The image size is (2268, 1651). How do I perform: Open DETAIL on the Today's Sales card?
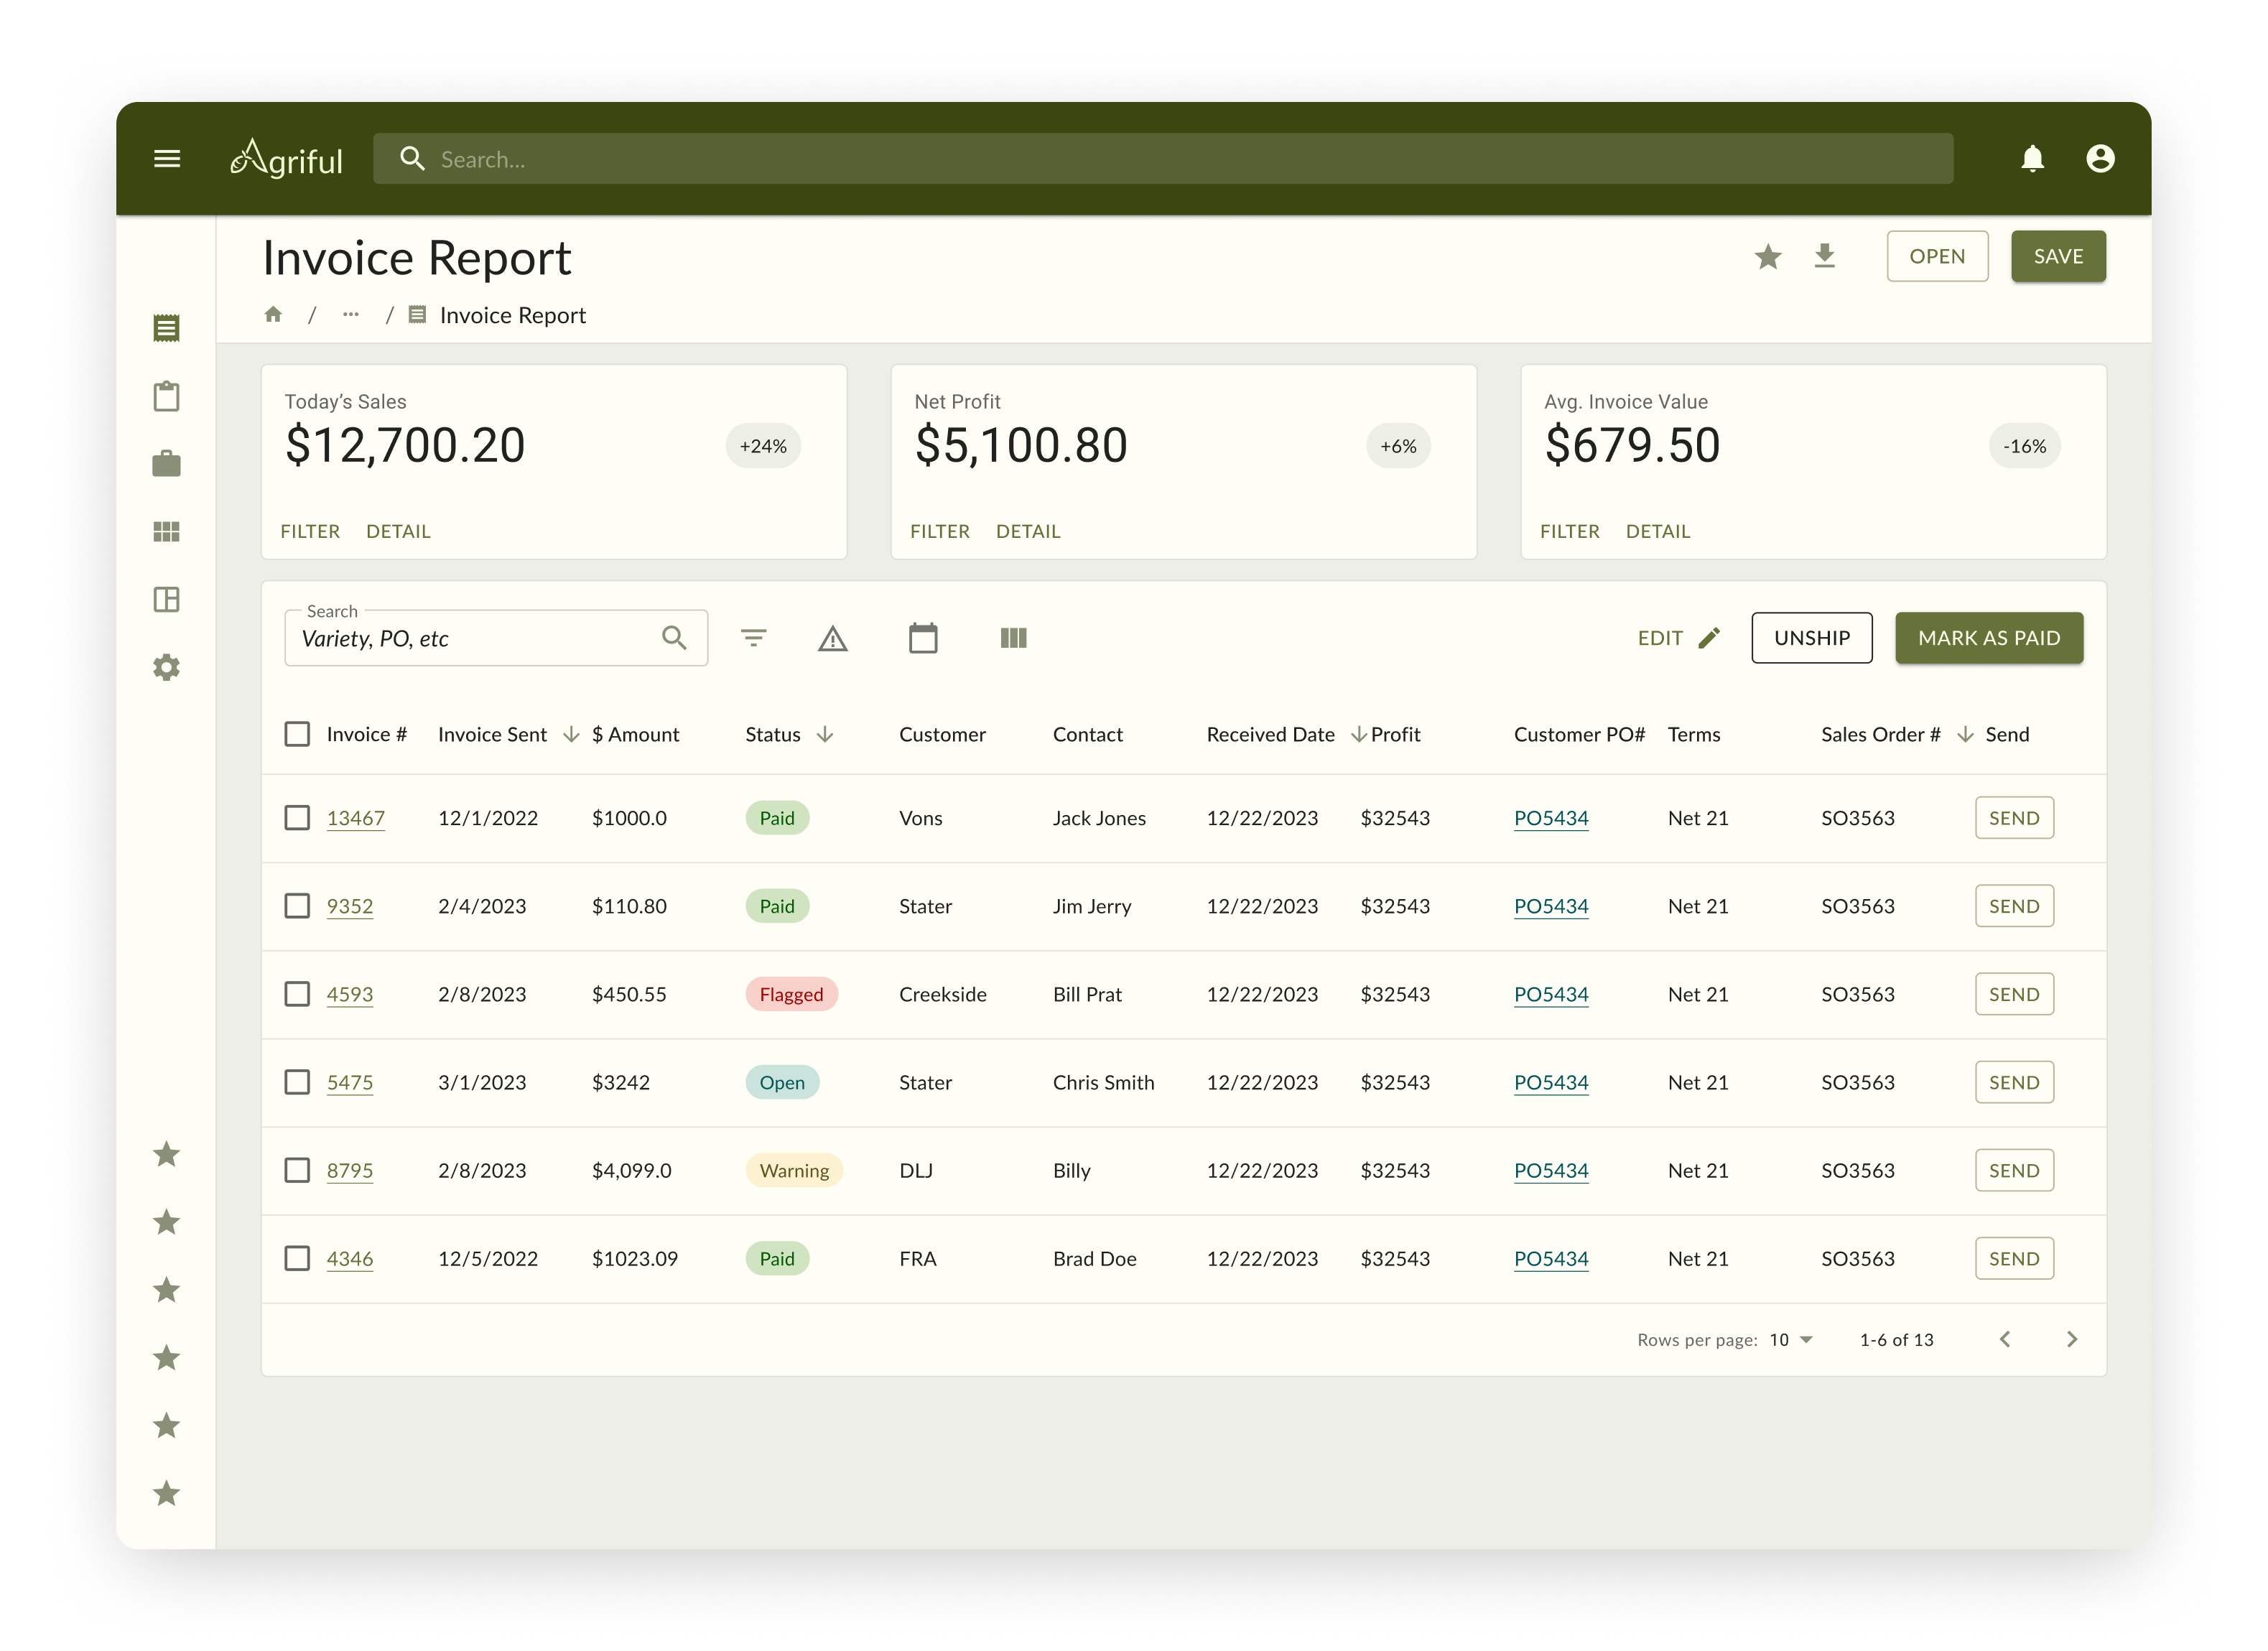[x=398, y=531]
